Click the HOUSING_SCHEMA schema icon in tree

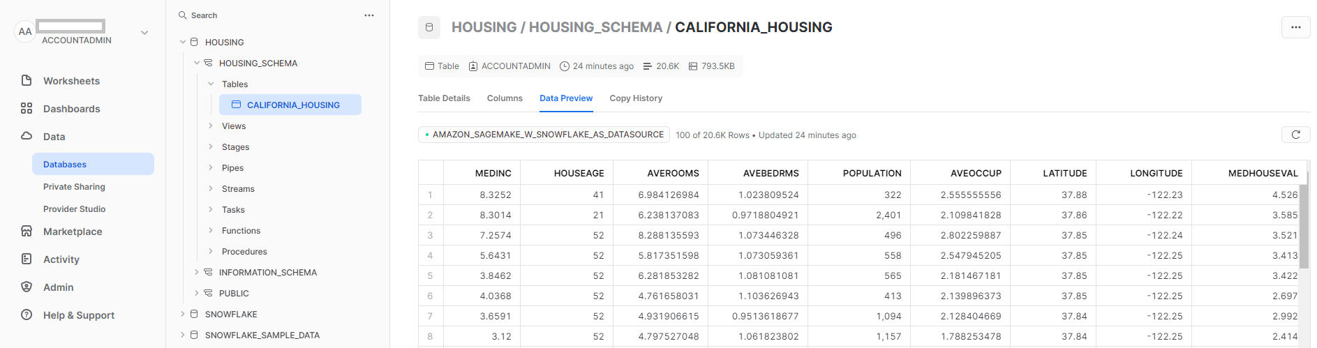point(208,63)
